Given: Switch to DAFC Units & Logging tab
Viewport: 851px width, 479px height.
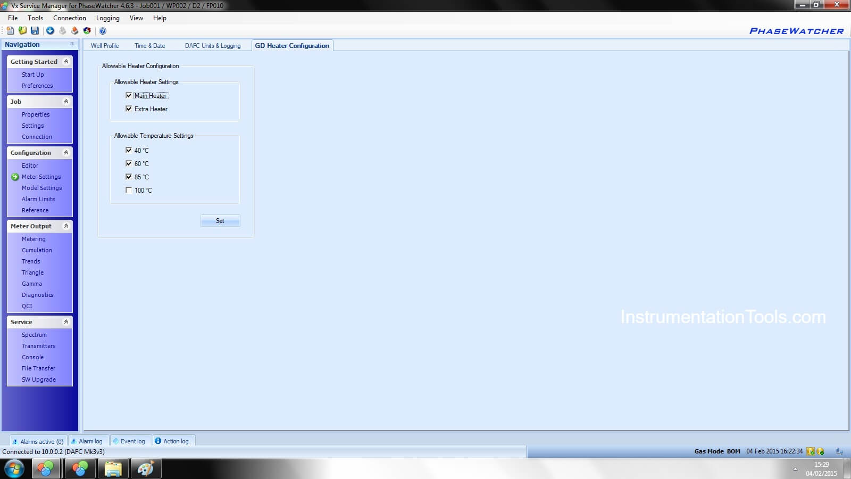Looking at the screenshot, I should pyautogui.click(x=213, y=46).
